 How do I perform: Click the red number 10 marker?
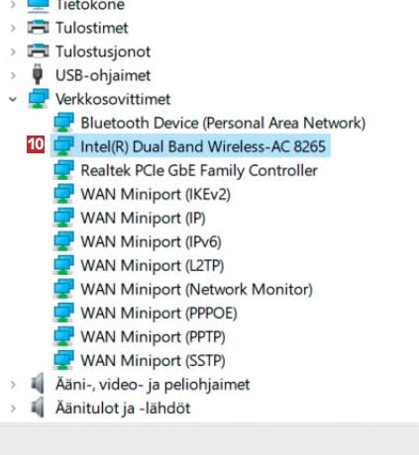coord(36,144)
